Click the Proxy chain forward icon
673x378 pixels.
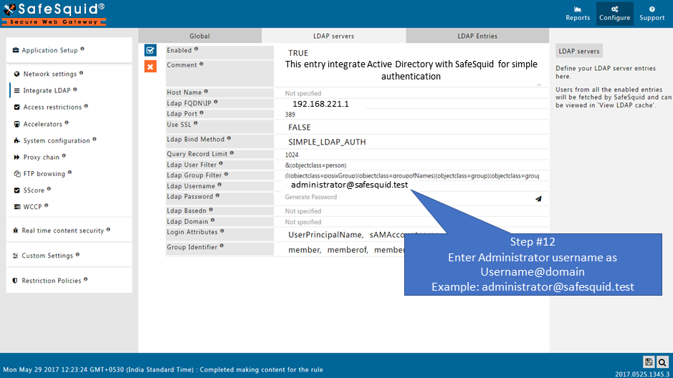coord(16,157)
